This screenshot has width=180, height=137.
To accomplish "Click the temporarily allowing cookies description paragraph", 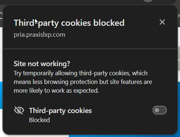I will click(x=83, y=82).
